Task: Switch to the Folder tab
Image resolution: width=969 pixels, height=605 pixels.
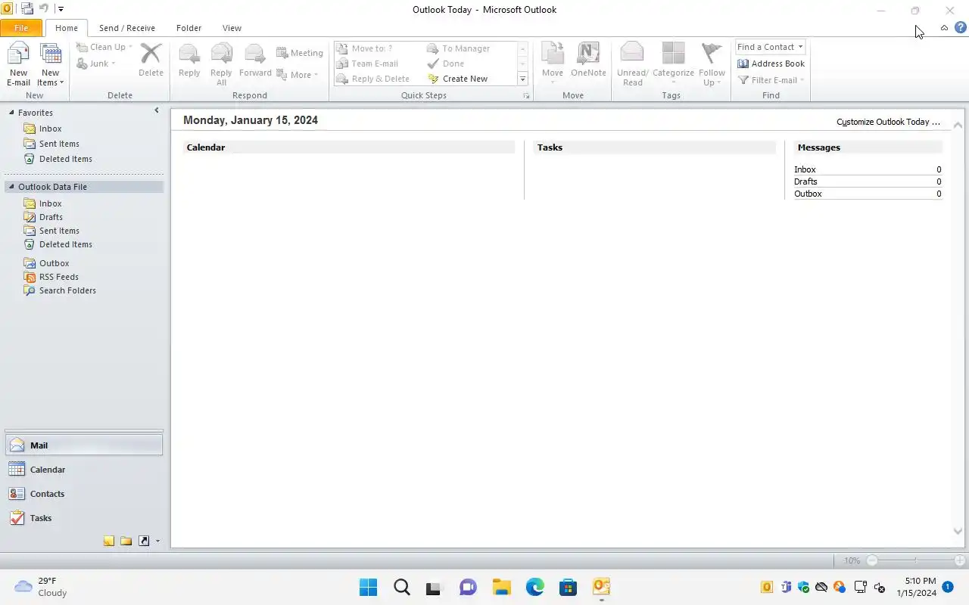Action: click(x=189, y=28)
